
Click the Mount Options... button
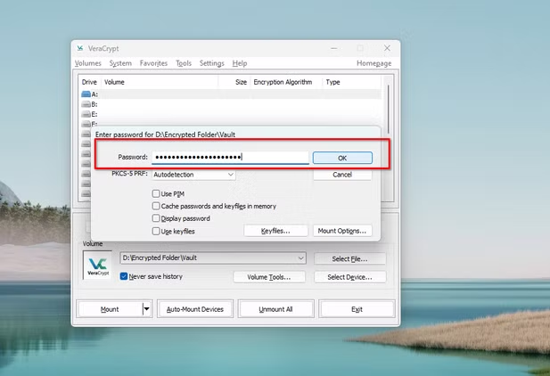342,231
